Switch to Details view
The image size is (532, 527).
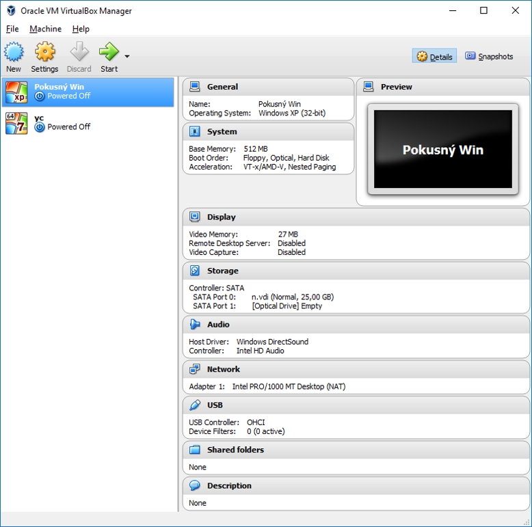point(434,57)
